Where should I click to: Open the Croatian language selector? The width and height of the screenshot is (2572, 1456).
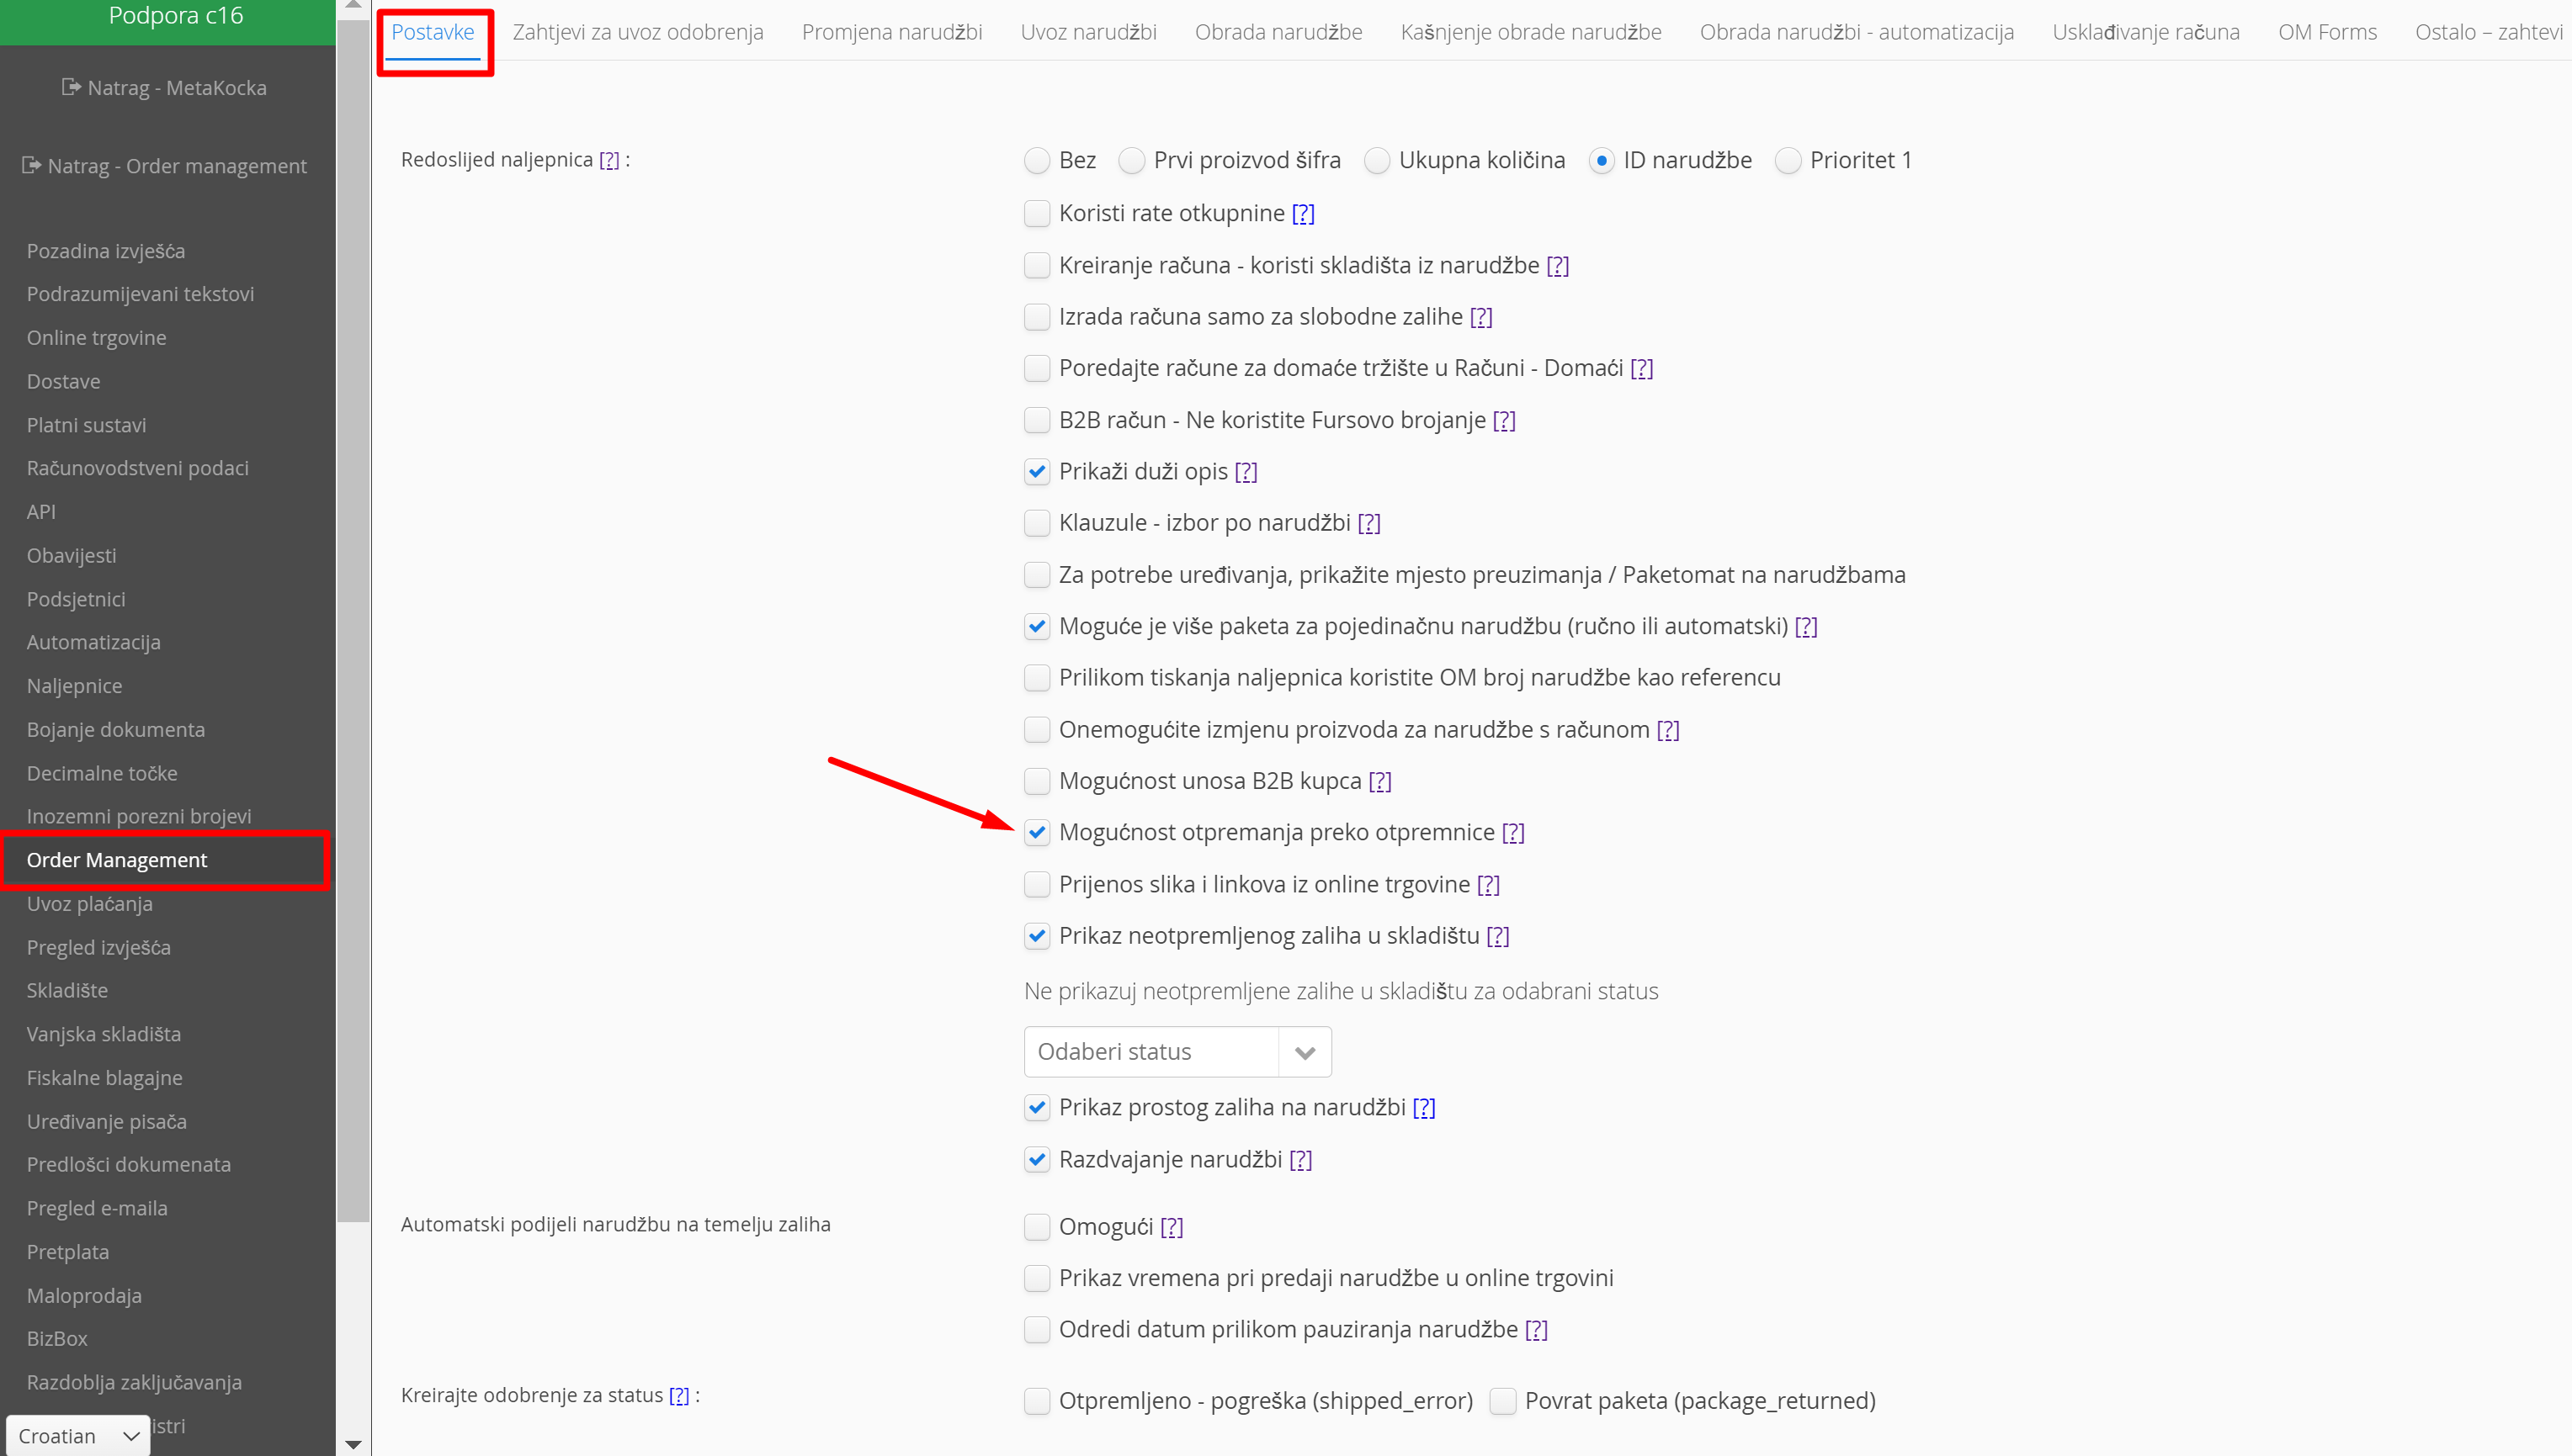coord(78,1436)
